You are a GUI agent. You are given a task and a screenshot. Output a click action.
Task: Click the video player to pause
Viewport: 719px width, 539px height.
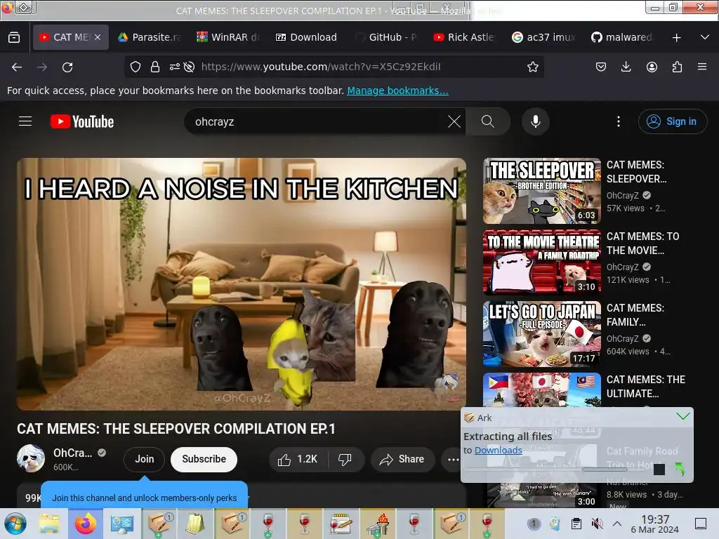[242, 284]
